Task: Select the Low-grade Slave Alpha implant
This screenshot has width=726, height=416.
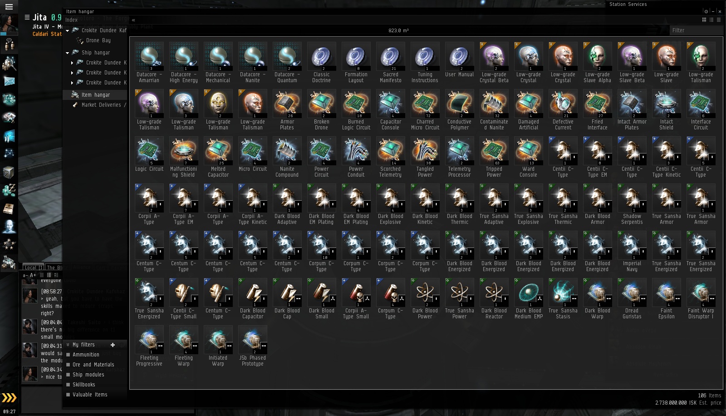Action: coord(598,63)
